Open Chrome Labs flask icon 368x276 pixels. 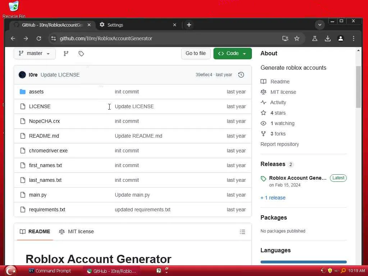pyautogui.click(x=315, y=38)
